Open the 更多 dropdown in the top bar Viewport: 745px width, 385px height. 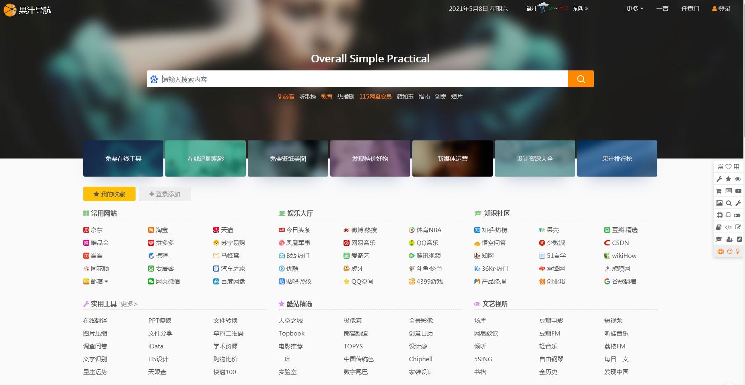634,8
